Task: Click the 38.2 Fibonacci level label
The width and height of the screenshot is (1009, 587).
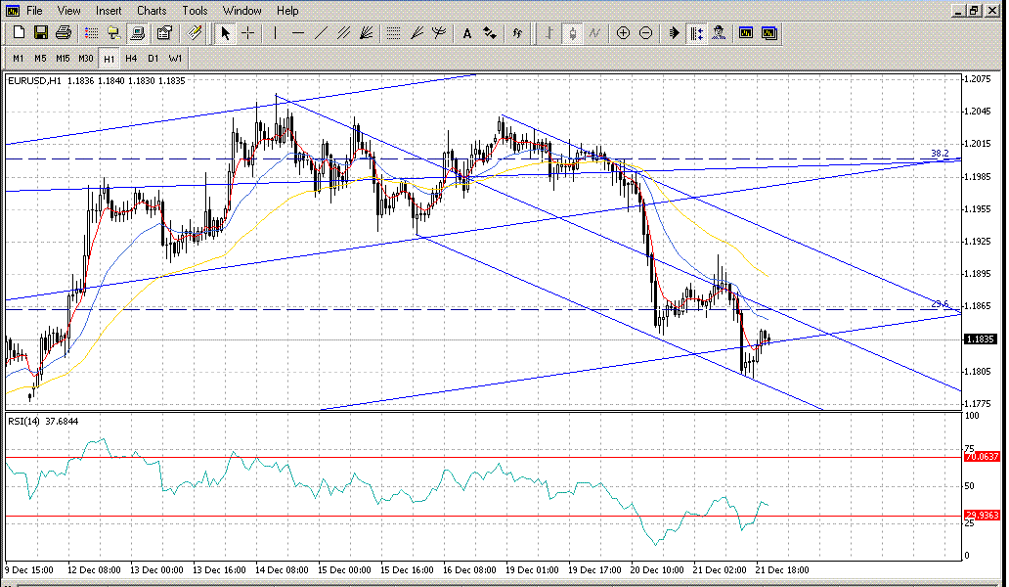Action: coord(940,154)
